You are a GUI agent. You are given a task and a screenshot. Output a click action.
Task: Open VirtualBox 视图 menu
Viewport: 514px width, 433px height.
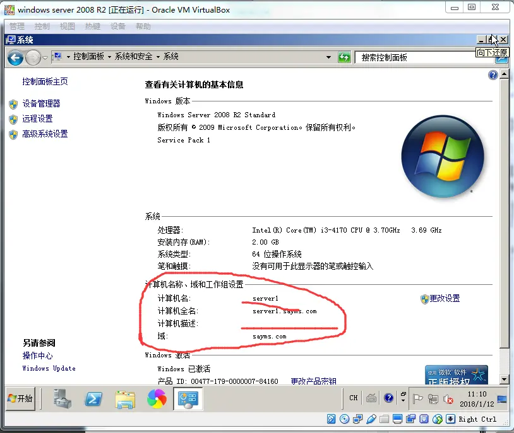point(67,26)
